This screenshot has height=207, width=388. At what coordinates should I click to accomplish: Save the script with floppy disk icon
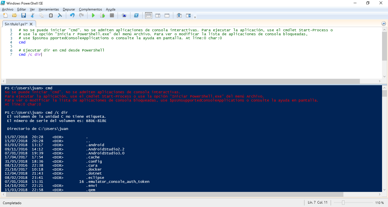(x=23, y=15)
